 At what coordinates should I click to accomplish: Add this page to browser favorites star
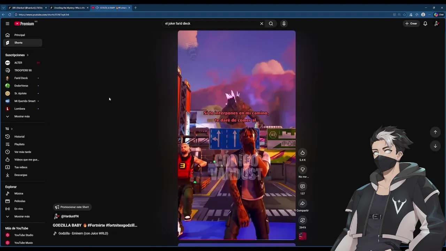pos(405,15)
